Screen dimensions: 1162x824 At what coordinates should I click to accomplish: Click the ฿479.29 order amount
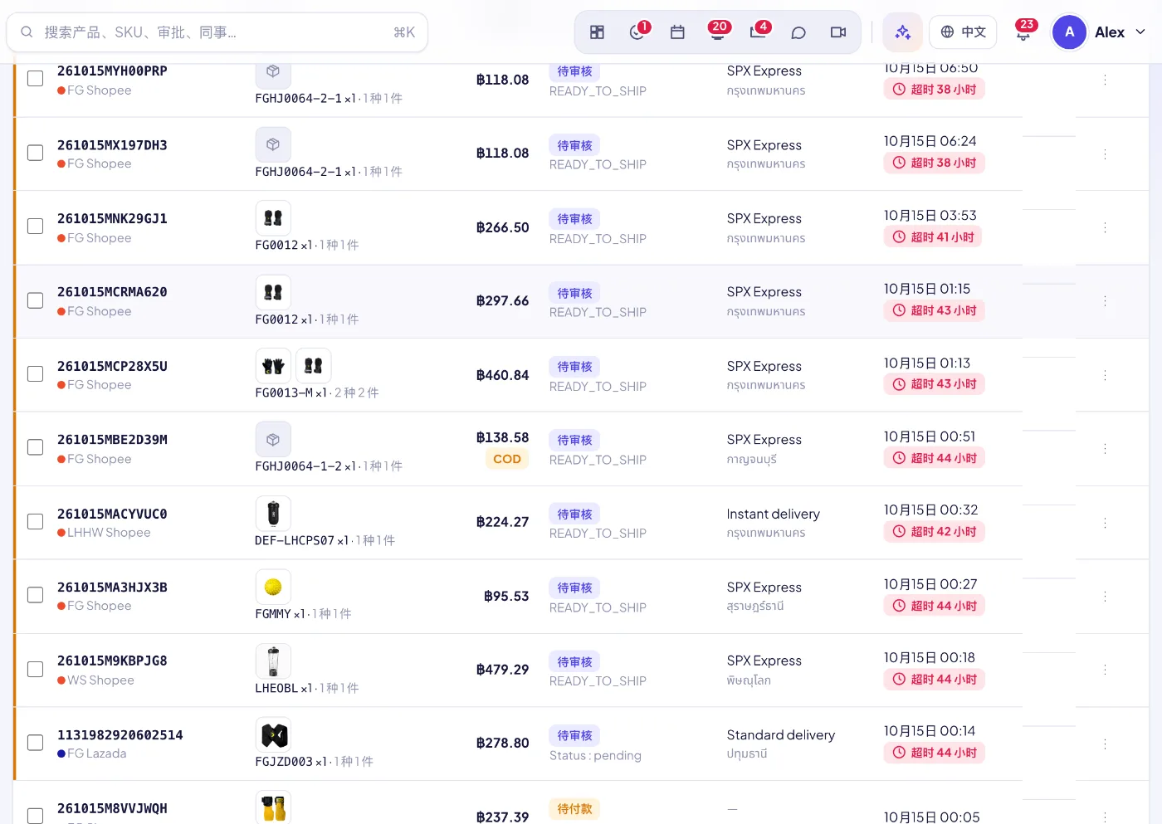(x=502, y=670)
